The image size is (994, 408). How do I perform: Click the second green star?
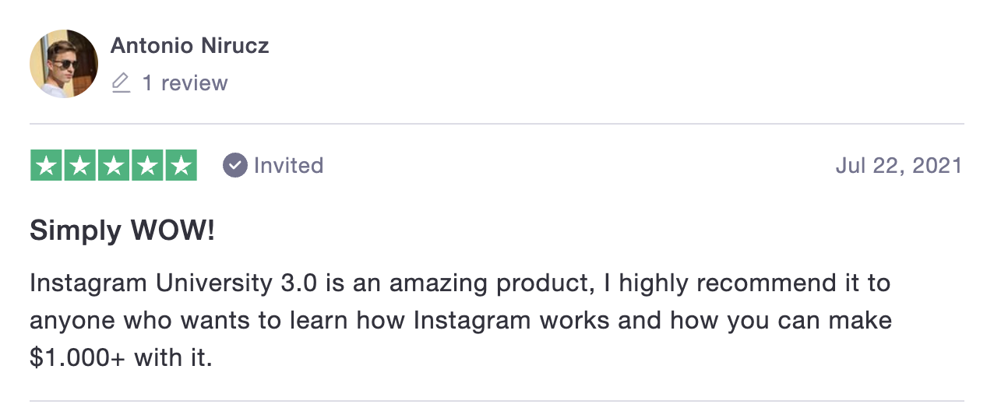point(79,165)
